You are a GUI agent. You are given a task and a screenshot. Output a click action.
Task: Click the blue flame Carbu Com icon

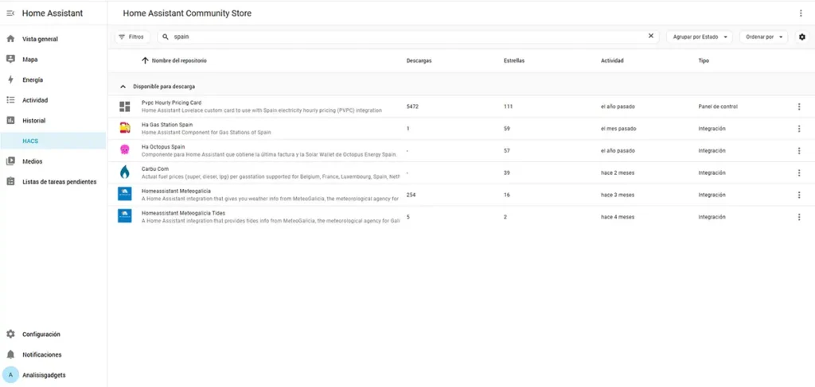125,172
